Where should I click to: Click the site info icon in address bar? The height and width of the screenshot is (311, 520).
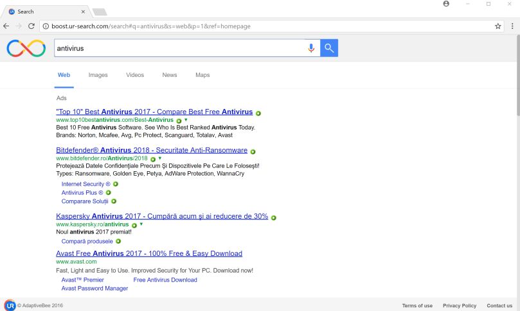click(x=46, y=26)
